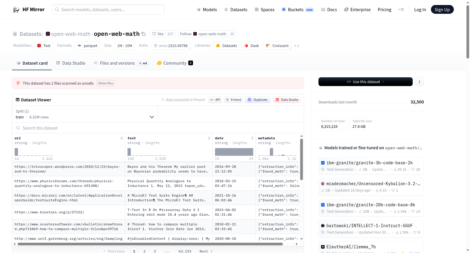Image resolution: width=470 pixels, height=253 pixels.
Task: Open Data Studio from the viewer header
Action: [287, 100]
